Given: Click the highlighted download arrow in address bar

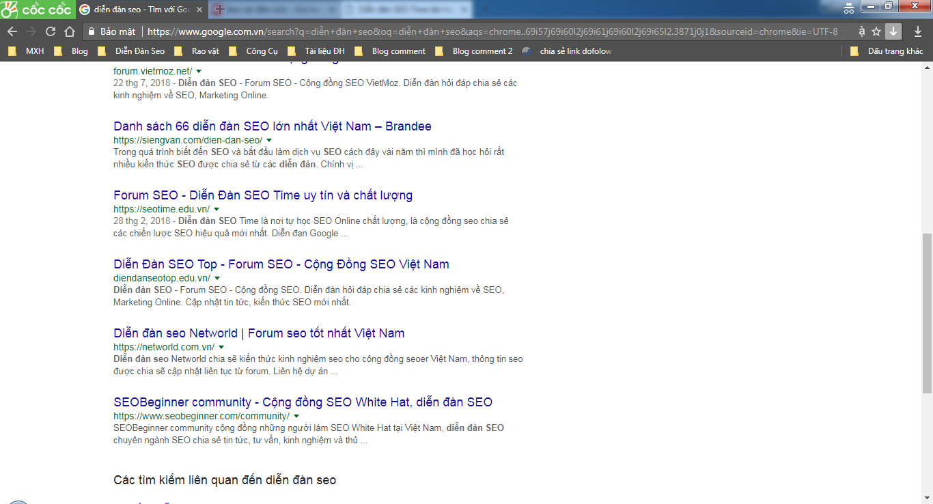Looking at the screenshot, I should (x=893, y=31).
